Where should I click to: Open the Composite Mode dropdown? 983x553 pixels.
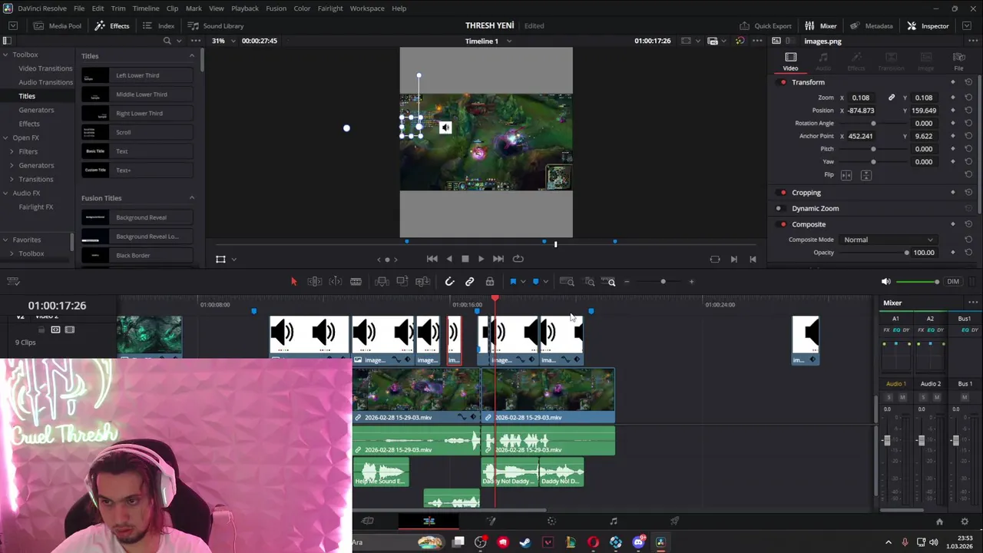889,240
